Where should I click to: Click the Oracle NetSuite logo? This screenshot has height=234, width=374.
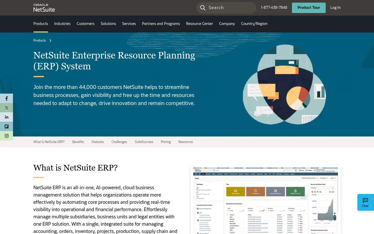[x=44, y=8]
